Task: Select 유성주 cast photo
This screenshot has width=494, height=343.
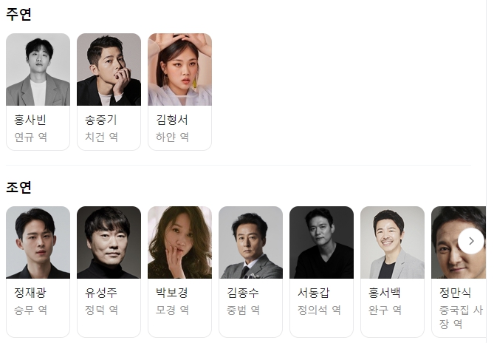Action: (109, 242)
